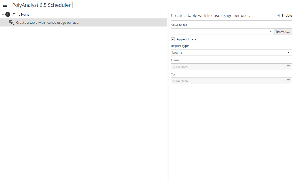Uncheck the Append data checkbox
The width and height of the screenshot is (294, 181).
click(x=173, y=39)
